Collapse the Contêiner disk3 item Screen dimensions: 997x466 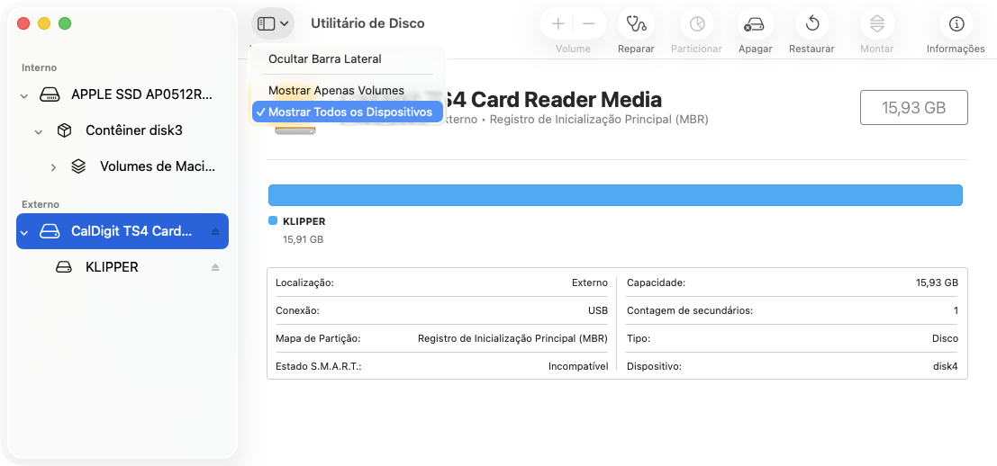(x=39, y=131)
